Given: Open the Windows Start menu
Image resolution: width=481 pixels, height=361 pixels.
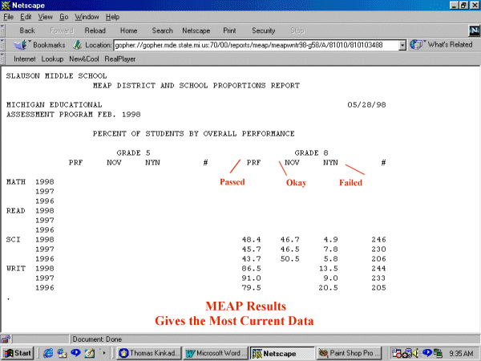Looking at the screenshot, I should click(18, 353).
